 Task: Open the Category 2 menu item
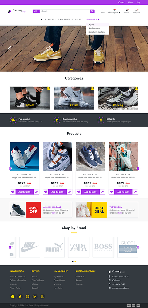tap(64, 20)
